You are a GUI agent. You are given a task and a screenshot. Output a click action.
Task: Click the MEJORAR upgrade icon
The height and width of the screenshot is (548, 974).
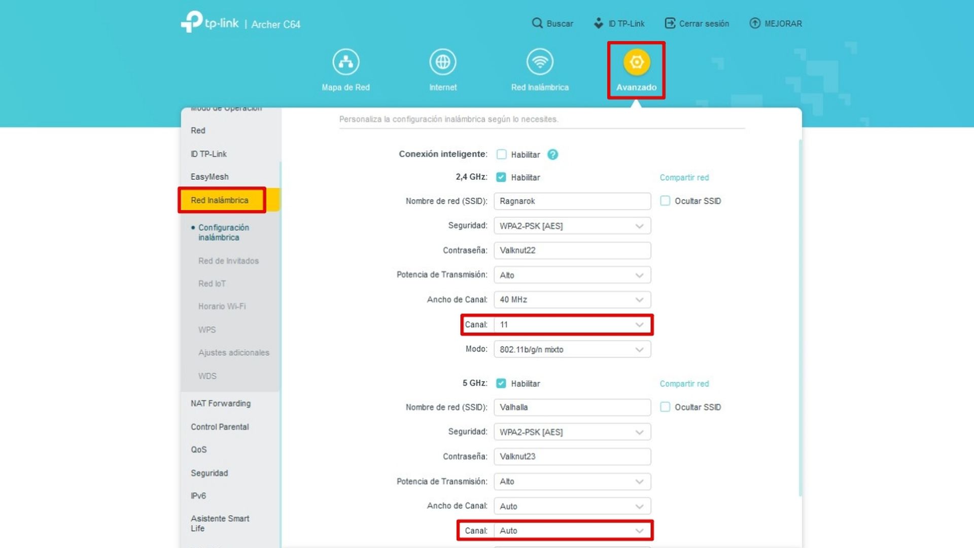[755, 23]
